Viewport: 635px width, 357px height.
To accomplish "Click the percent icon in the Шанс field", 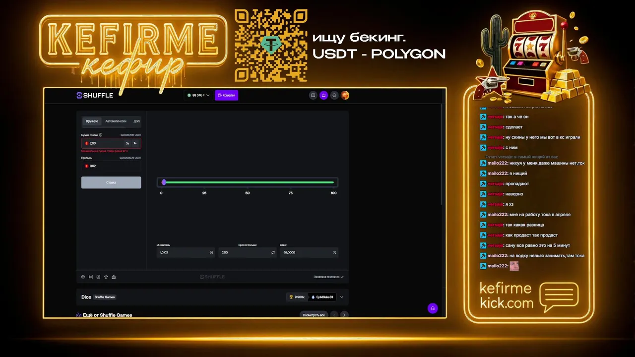I will [335, 252].
